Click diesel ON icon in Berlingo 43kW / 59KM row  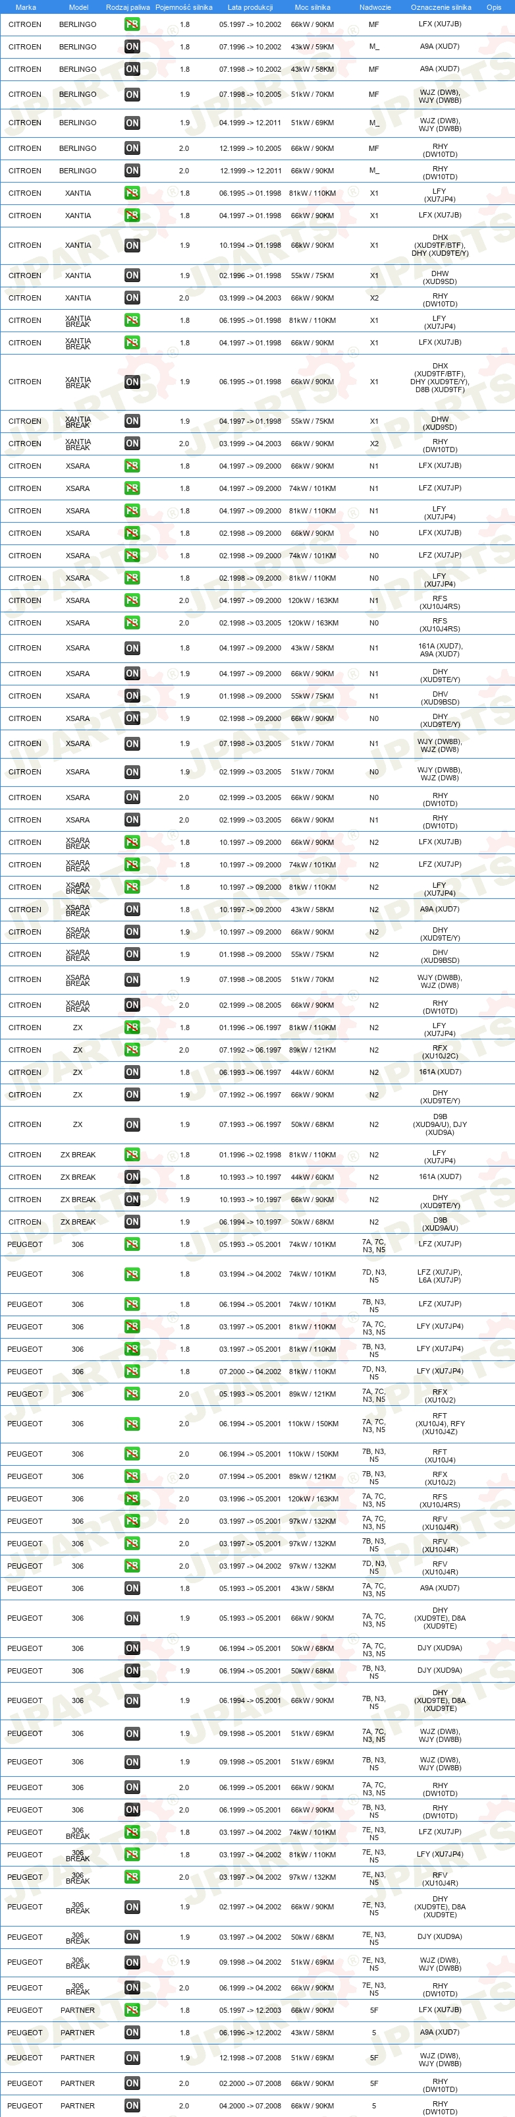point(132,47)
